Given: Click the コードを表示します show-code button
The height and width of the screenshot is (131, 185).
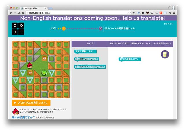Looking at the screenshot, I should (x=162, y=43).
